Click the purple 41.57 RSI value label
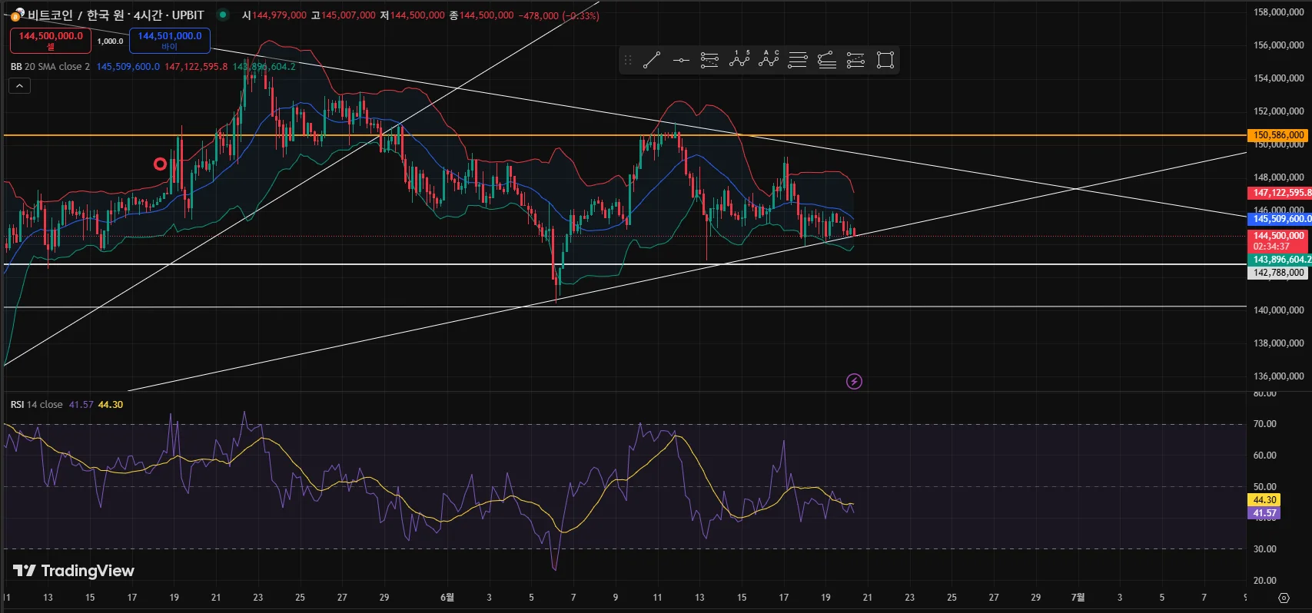1312x613 pixels. tap(1264, 513)
